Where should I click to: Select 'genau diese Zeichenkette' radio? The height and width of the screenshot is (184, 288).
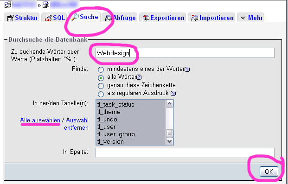click(101, 86)
